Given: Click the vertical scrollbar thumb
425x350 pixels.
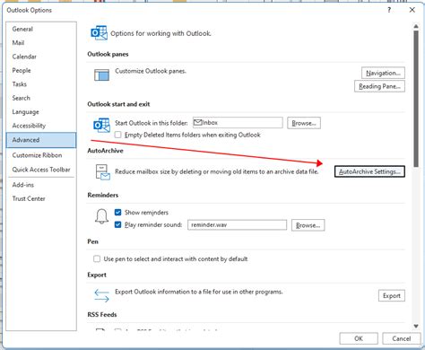Looking at the screenshot, I should [x=416, y=99].
